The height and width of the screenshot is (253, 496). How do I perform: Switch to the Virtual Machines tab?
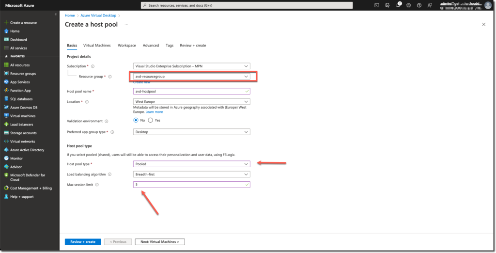(97, 45)
